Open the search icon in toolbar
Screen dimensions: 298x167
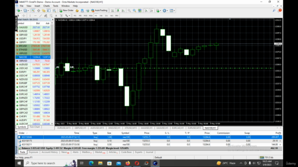tap(274, 11)
